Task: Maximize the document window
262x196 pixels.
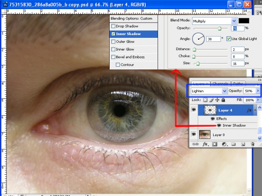Action: pyautogui.click(x=239, y=4)
